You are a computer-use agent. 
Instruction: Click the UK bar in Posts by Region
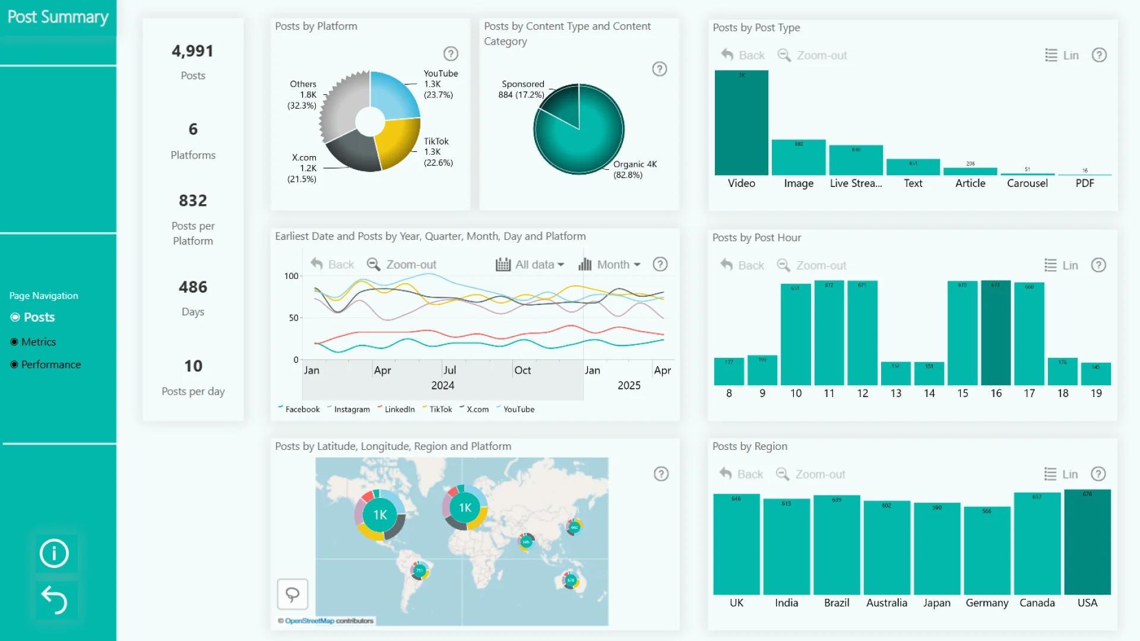pos(736,544)
